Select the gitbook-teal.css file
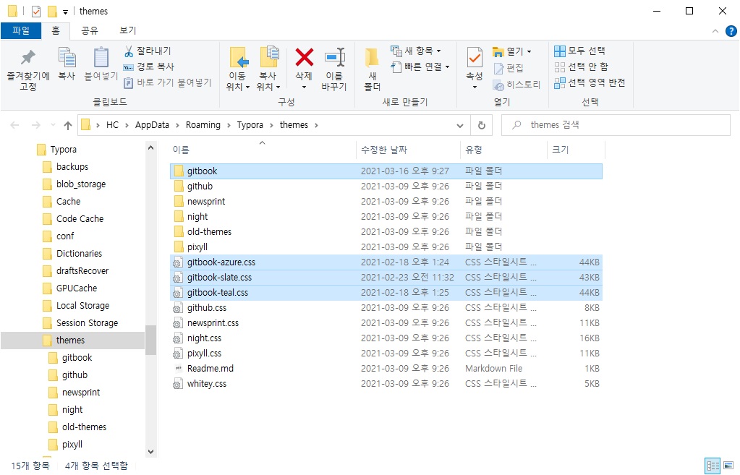The height and width of the screenshot is (475, 740). 386,293
